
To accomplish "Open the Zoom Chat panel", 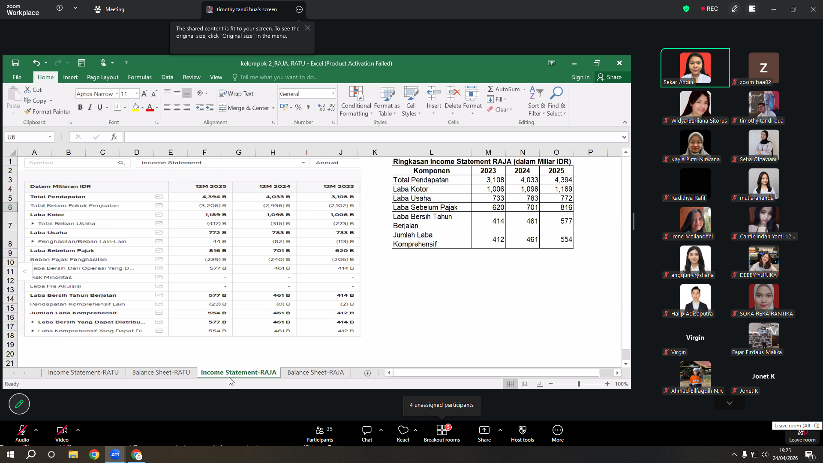I will click(367, 433).
